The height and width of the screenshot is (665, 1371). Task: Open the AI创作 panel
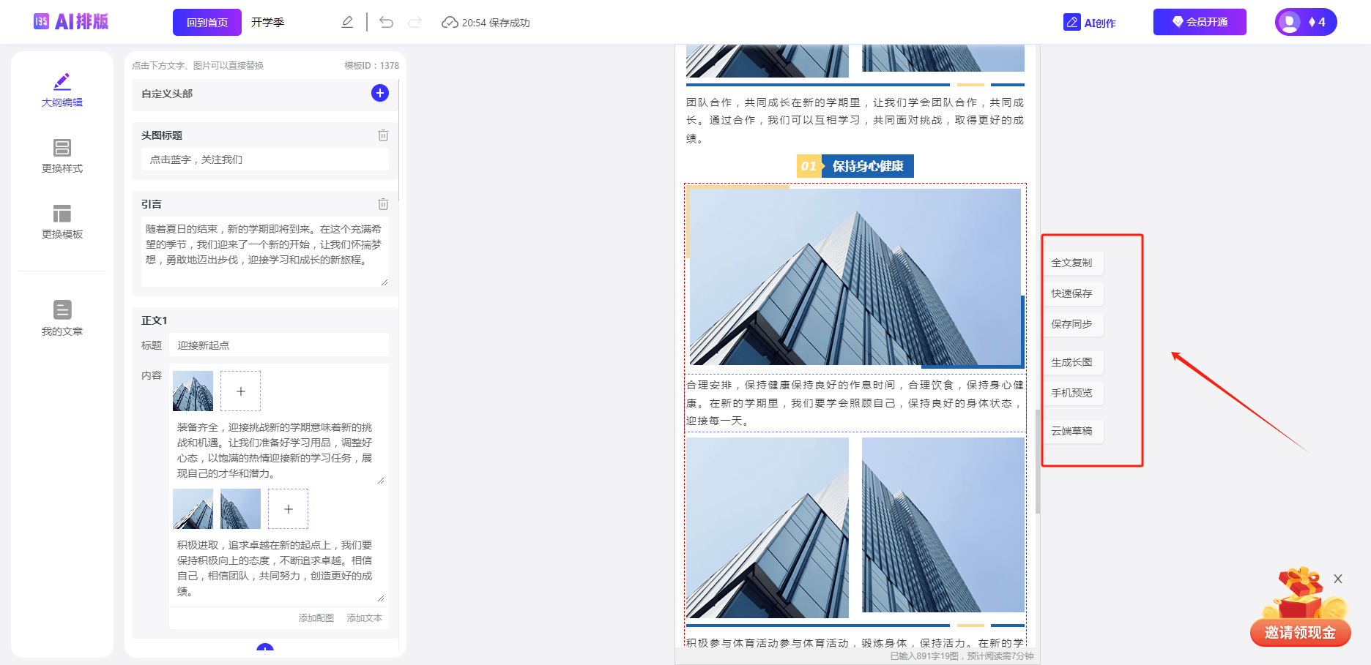(1091, 22)
